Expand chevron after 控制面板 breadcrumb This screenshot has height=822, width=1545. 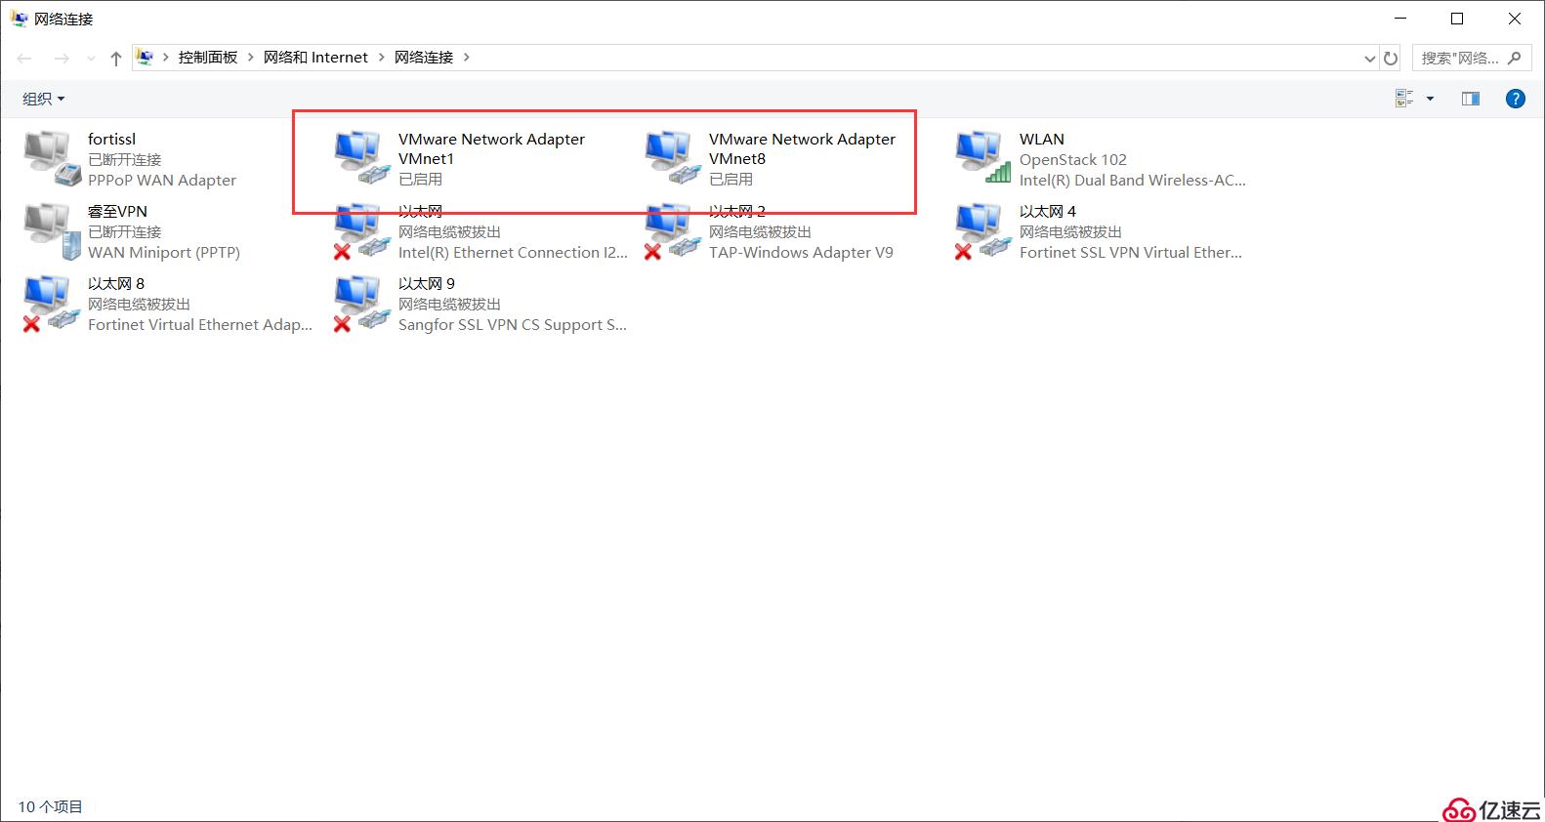[x=251, y=58]
